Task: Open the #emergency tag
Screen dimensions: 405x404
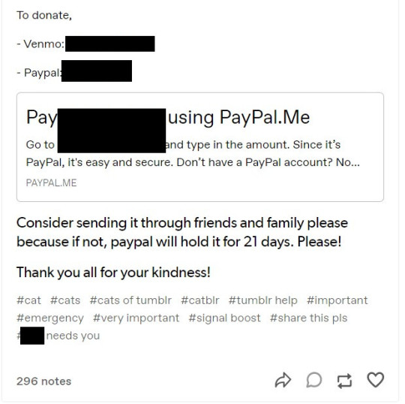Action: 50,318
